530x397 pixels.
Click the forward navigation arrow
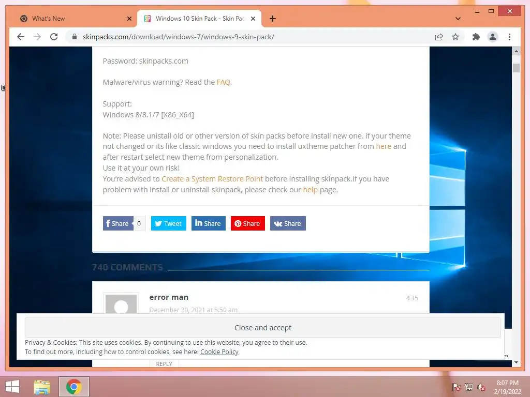37,37
